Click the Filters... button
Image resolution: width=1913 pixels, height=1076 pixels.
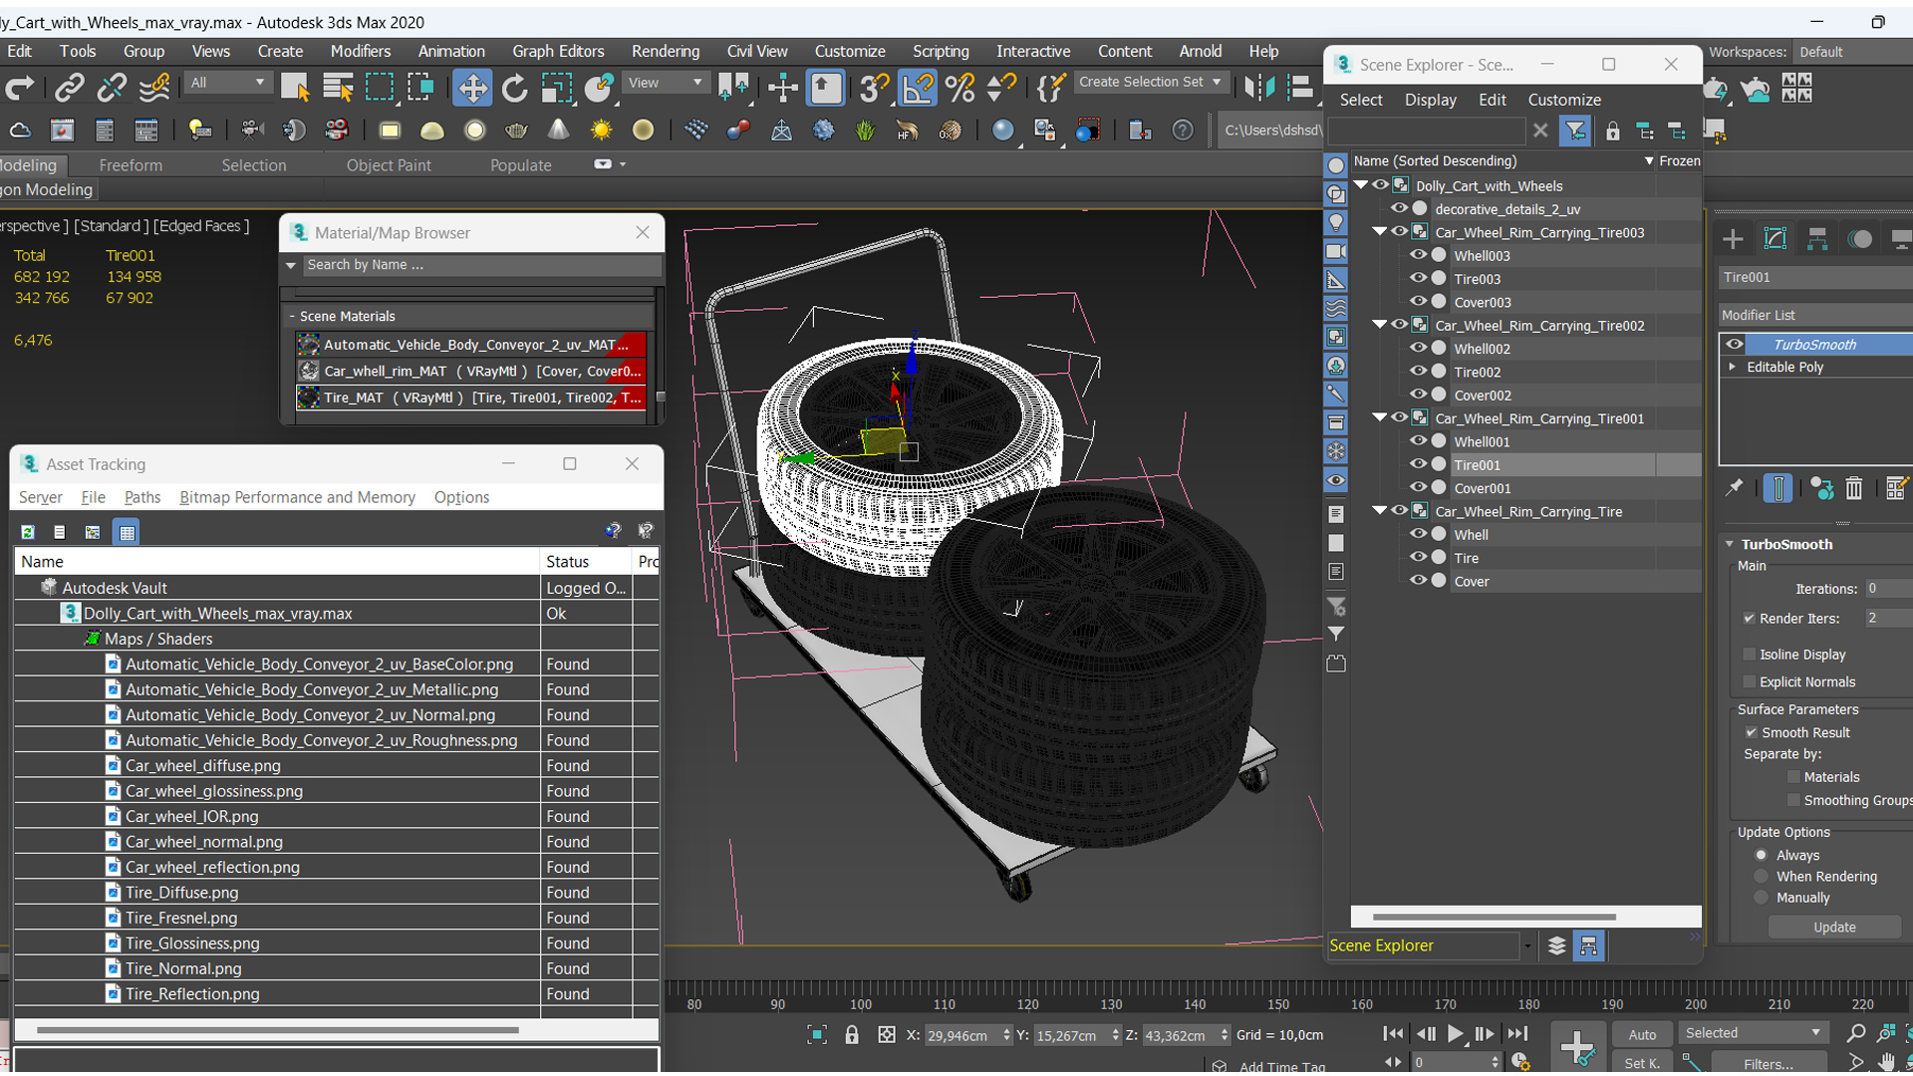pyautogui.click(x=1768, y=1064)
